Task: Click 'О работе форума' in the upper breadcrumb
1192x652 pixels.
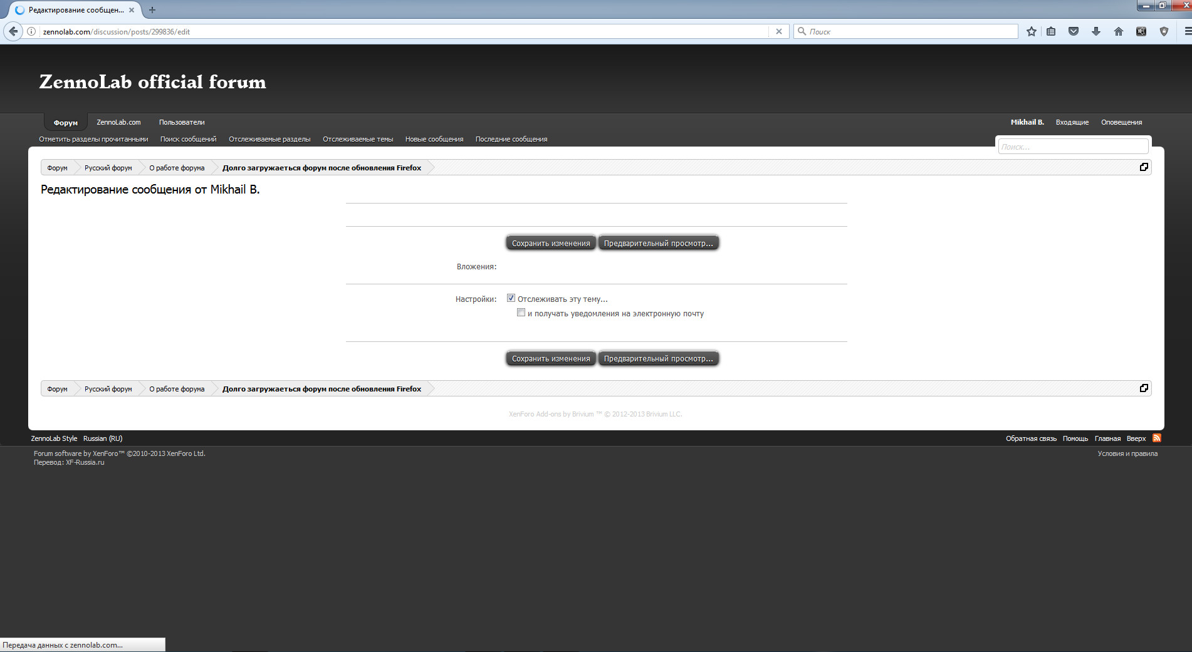Action: [x=177, y=168]
